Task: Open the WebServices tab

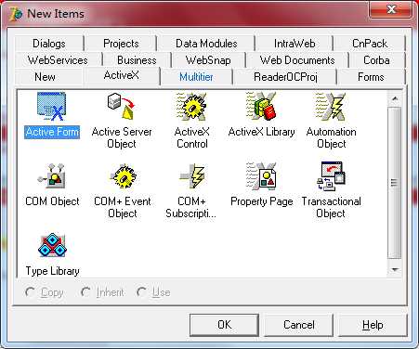Action: pyautogui.click(x=58, y=60)
